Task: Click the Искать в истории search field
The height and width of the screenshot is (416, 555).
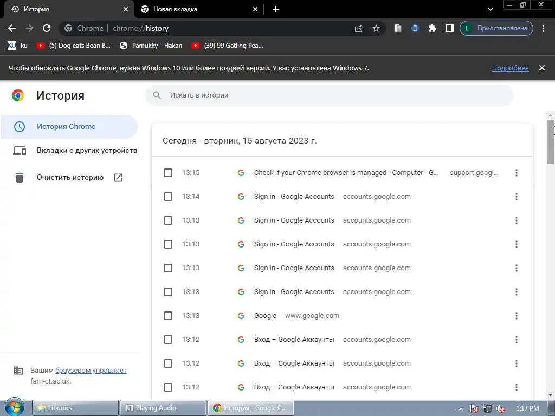Action: click(x=330, y=95)
